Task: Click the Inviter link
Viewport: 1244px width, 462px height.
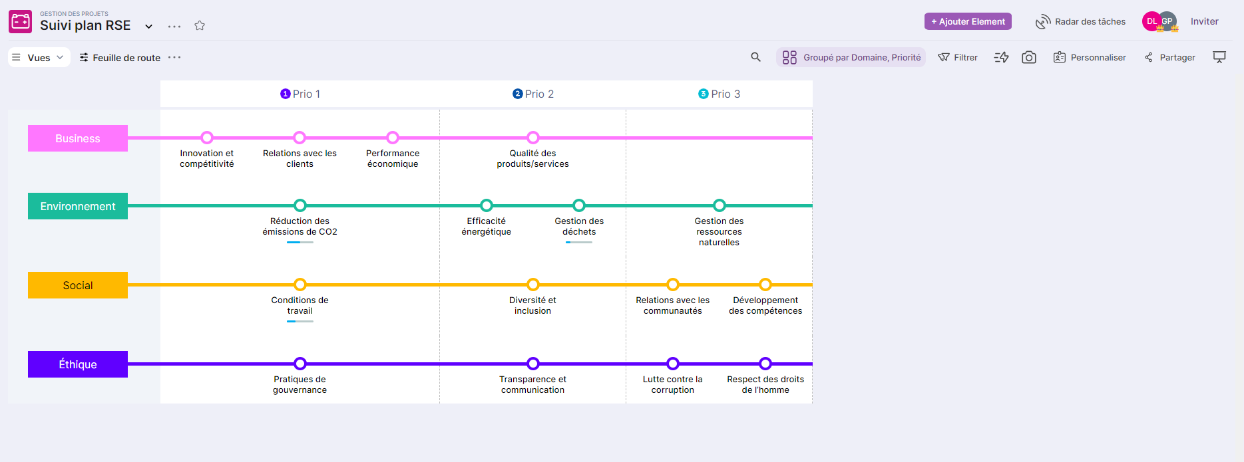Action: pos(1204,22)
